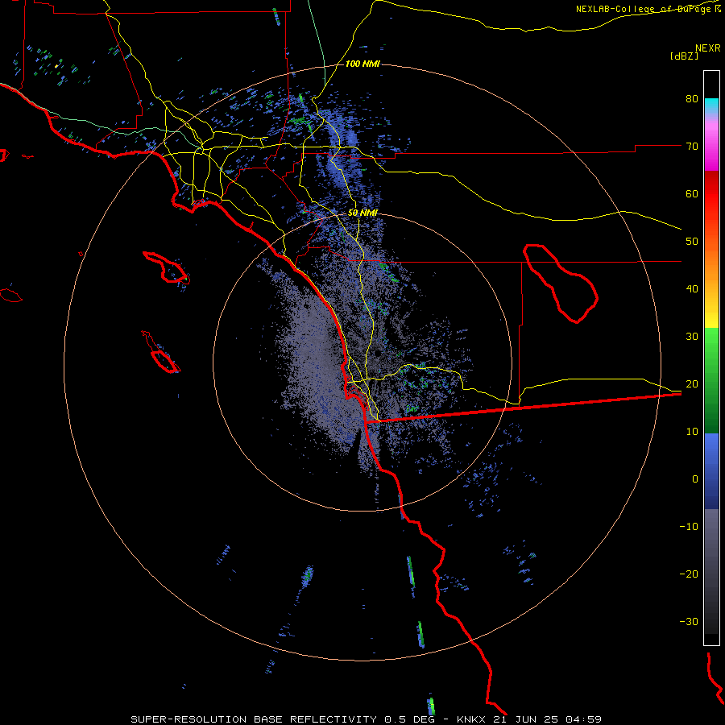
Task: Click the -20 value on the dBZ scale
Action: (x=689, y=574)
